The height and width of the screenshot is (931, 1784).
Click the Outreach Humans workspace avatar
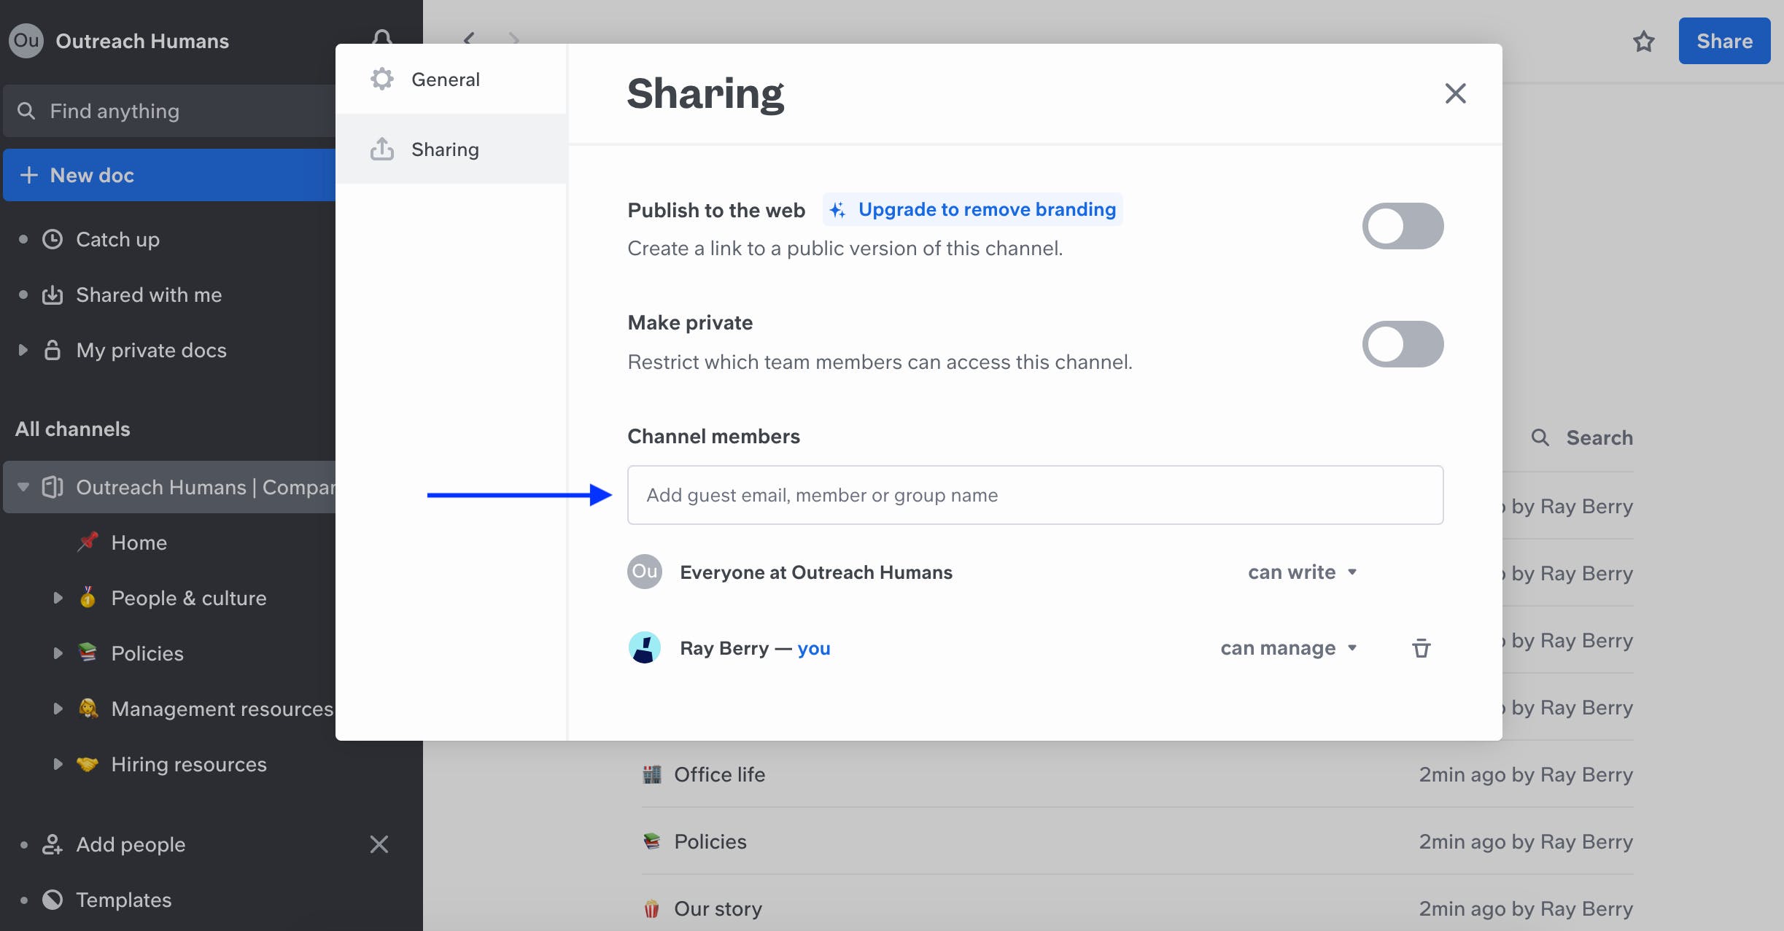pos(26,41)
